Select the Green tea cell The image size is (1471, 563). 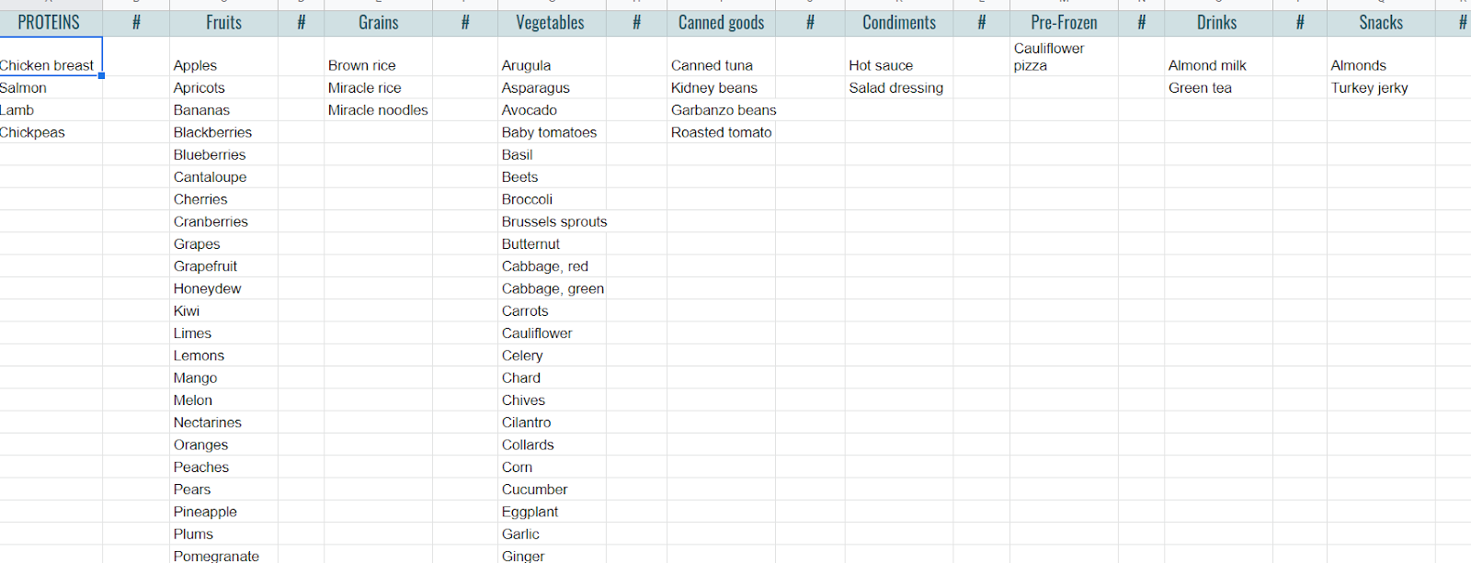point(1218,87)
